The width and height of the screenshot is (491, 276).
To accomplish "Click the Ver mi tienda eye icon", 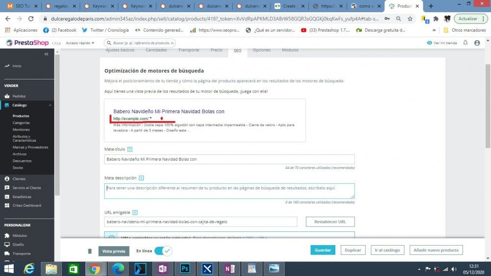I will coord(429,43).
